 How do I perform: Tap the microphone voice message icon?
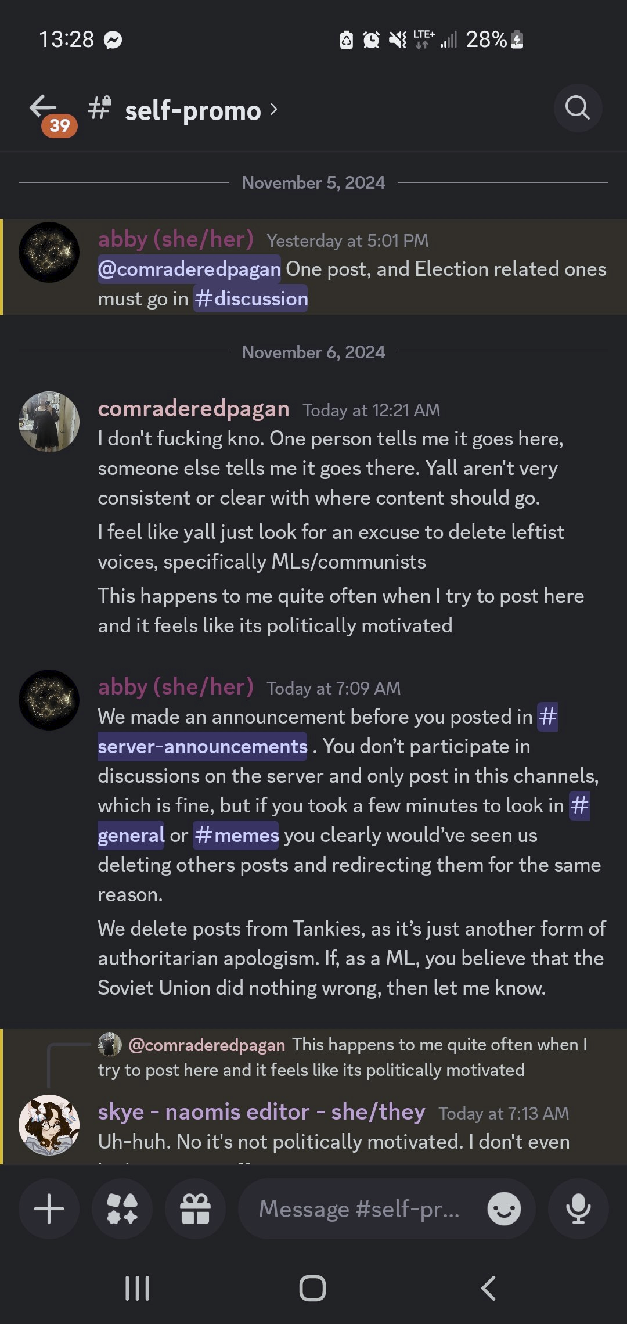578,1210
